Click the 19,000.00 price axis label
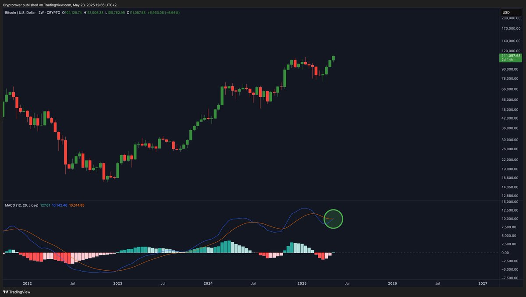This screenshot has width=526, height=297. click(511, 169)
